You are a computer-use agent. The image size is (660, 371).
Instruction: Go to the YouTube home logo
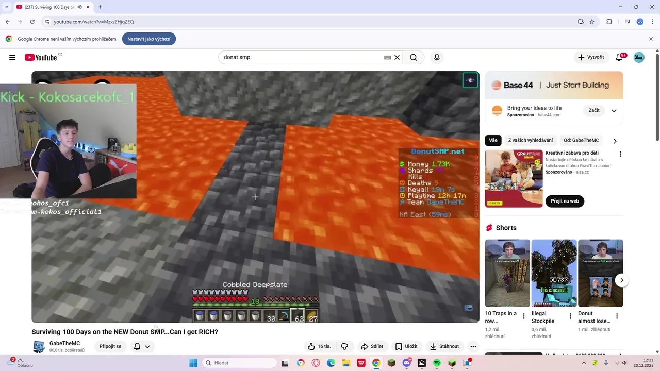click(x=41, y=57)
